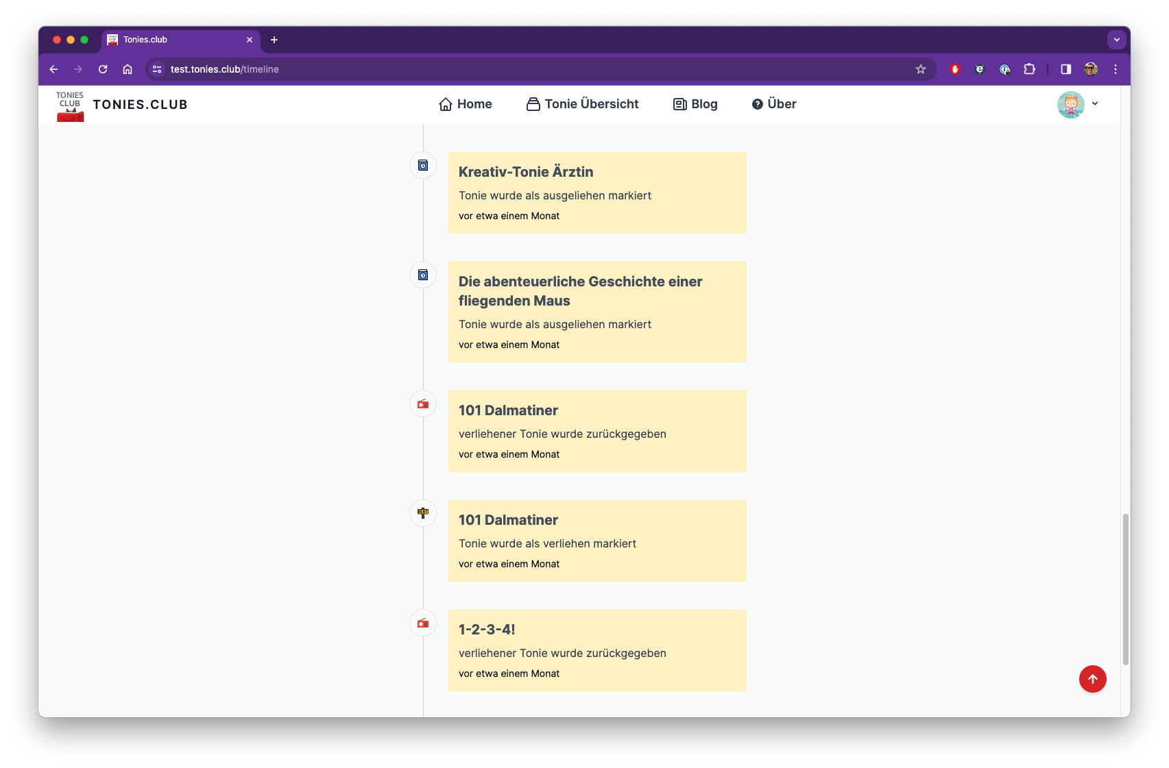Click the 101 Dalmatiner title in returned card
Screen dimensions: 1169x768
coord(508,410)
